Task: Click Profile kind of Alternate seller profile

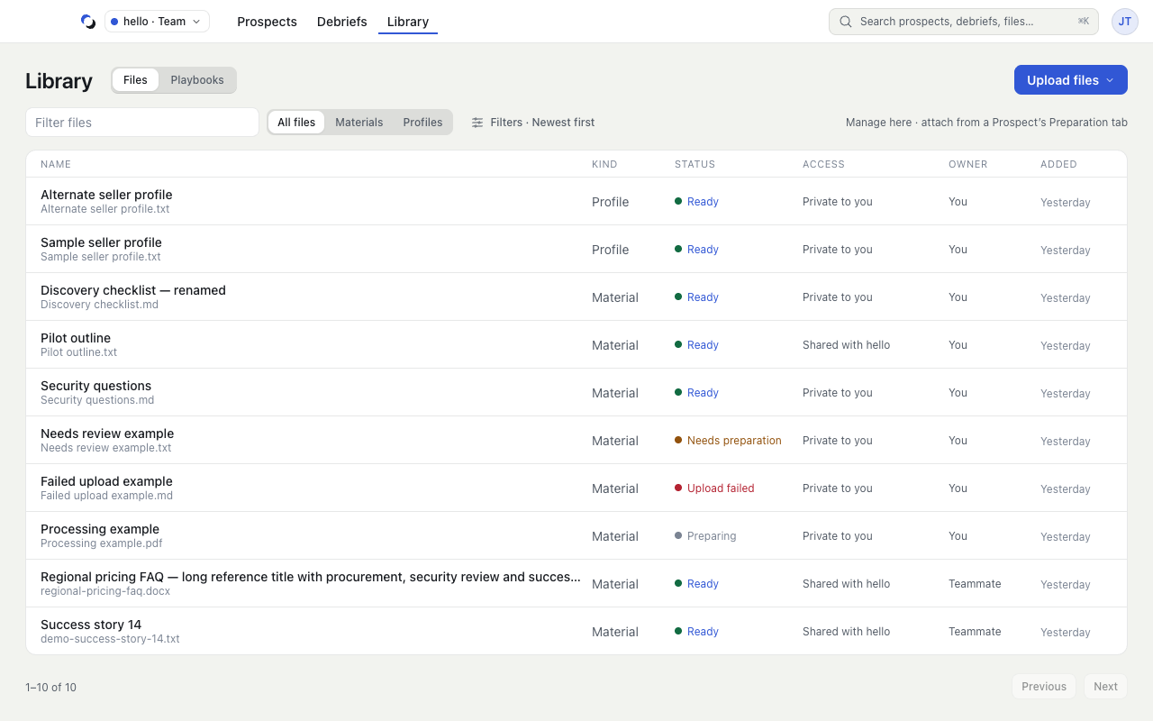Action: click(x=610, y=202)
